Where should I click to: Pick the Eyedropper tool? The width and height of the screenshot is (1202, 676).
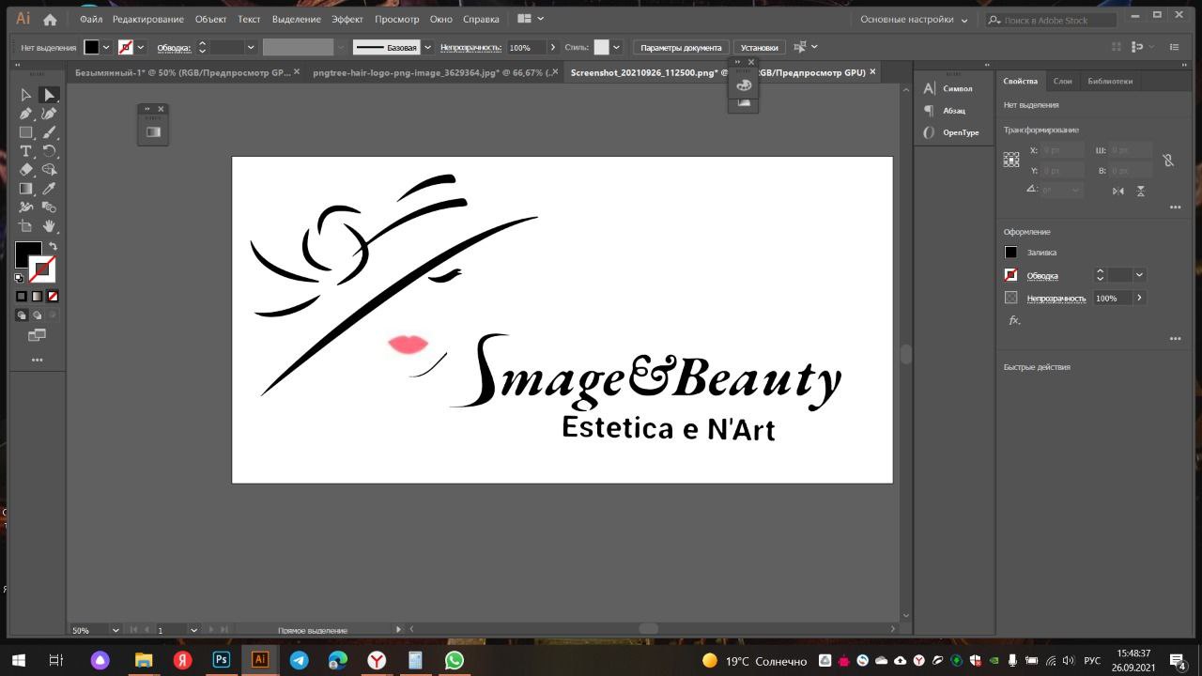[50, 189]
